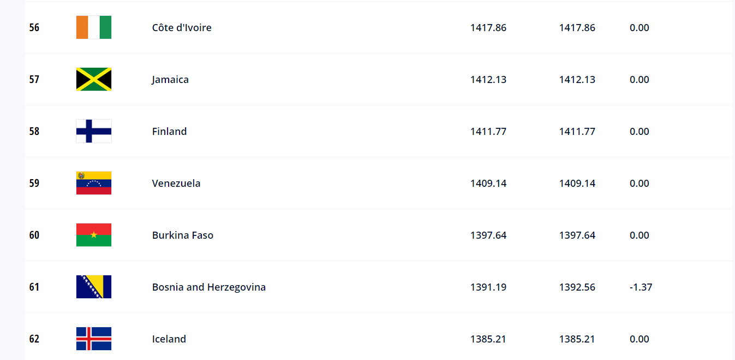Screen dimensions: 735x360
Task: Open the Jamaica team name link
Action: tap(170, 80)
